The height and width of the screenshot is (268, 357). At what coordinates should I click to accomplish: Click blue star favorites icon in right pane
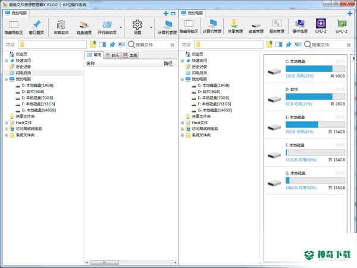[x=289, y=44]
